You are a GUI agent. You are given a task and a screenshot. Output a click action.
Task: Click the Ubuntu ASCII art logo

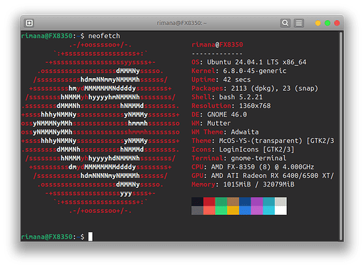pyautogui.click(x=101, y=128)
